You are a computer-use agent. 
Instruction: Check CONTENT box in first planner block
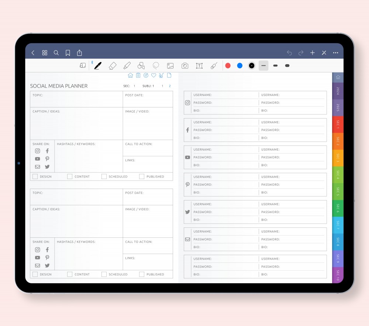pos(70,176)
